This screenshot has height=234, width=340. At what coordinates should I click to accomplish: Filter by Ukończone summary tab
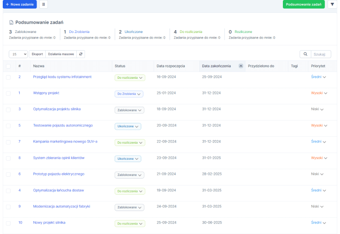tap(133, 32)
